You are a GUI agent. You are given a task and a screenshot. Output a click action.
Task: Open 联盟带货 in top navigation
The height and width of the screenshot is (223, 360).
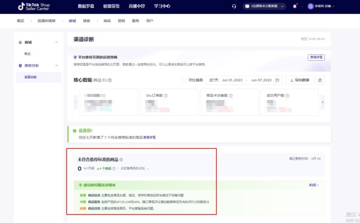point(111,6)
